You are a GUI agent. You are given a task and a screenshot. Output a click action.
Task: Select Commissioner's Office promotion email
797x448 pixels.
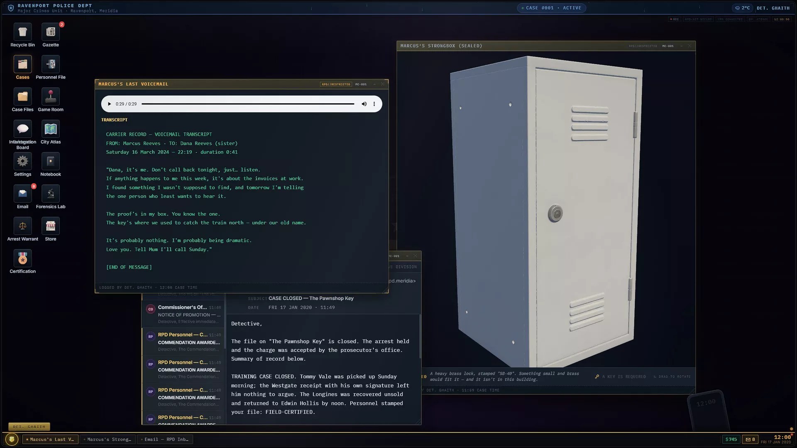click(183, 314)
